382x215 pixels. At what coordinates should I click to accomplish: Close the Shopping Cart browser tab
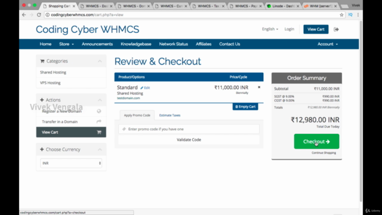coord(74,6)
